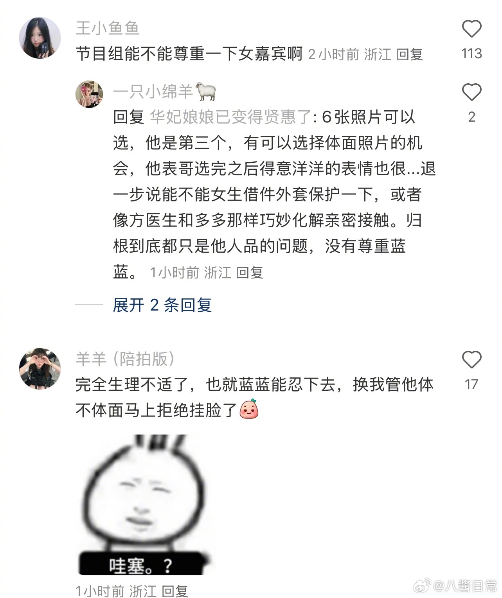Tap the peach emoji in 羊羊's comment
Viewport: 502px width, 598px height.
(249, 409)
